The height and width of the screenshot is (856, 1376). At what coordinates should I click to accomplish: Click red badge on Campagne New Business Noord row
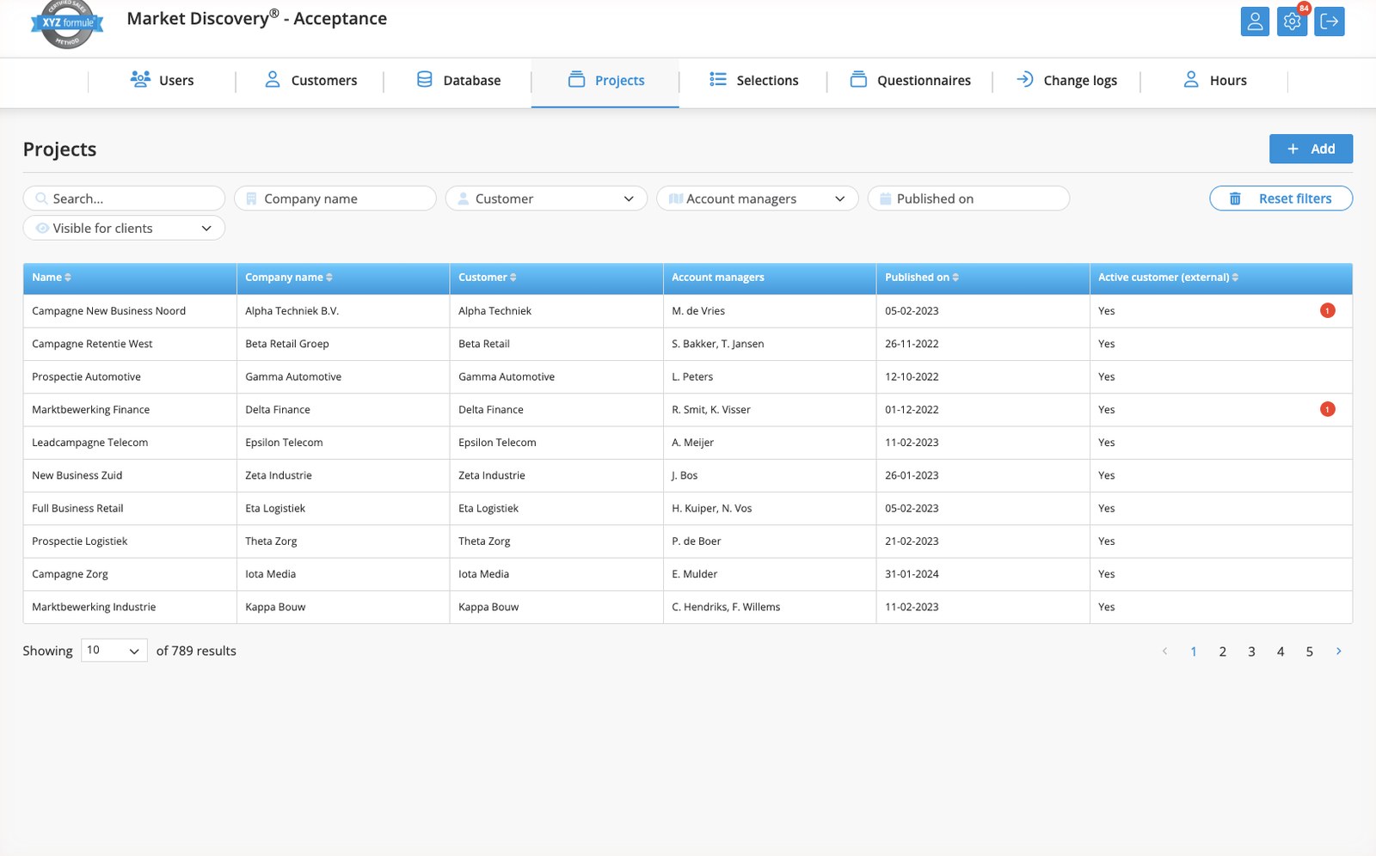pyautogui.click(x=1327, y=310)
